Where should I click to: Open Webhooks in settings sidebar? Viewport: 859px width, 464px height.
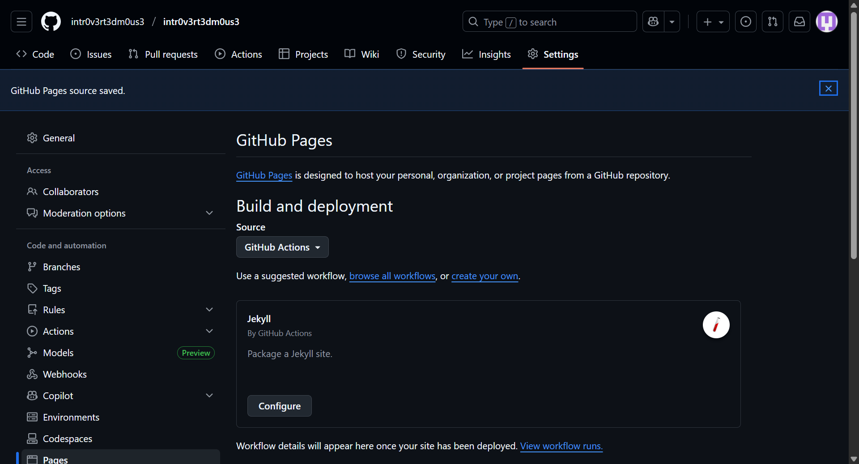coord(65,374)
